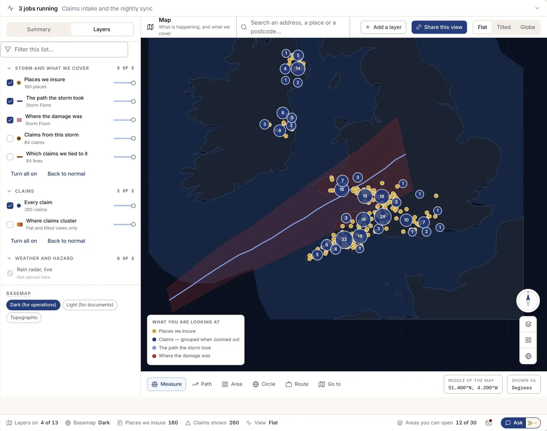Enable Where claims cluster layer

click(x=10, y=224)
